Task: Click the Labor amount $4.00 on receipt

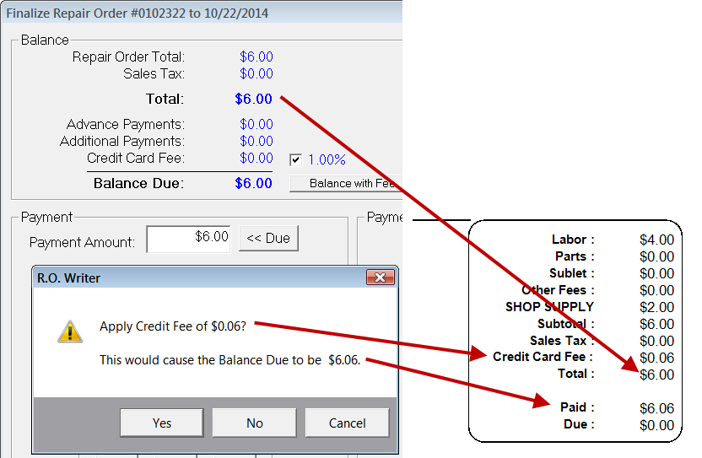Action: coord(656,240)
